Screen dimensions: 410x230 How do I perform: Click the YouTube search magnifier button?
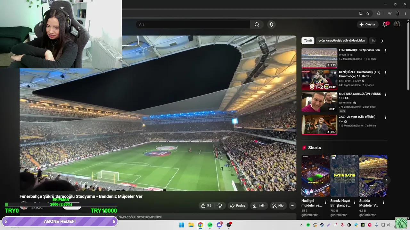coord(257,25)
